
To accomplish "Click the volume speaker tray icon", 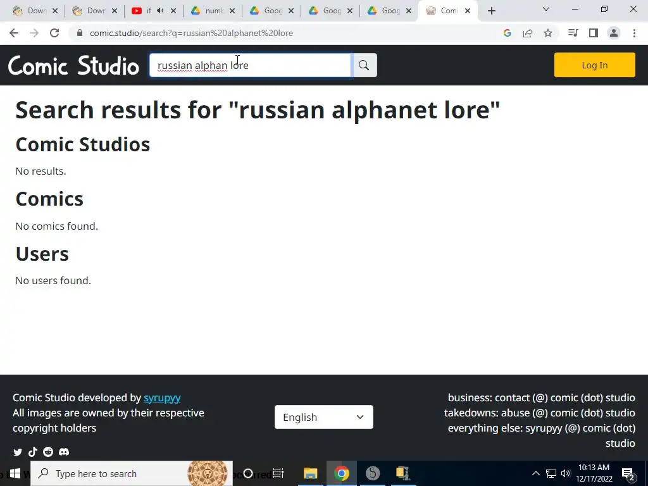I will [x=566, y=473].
